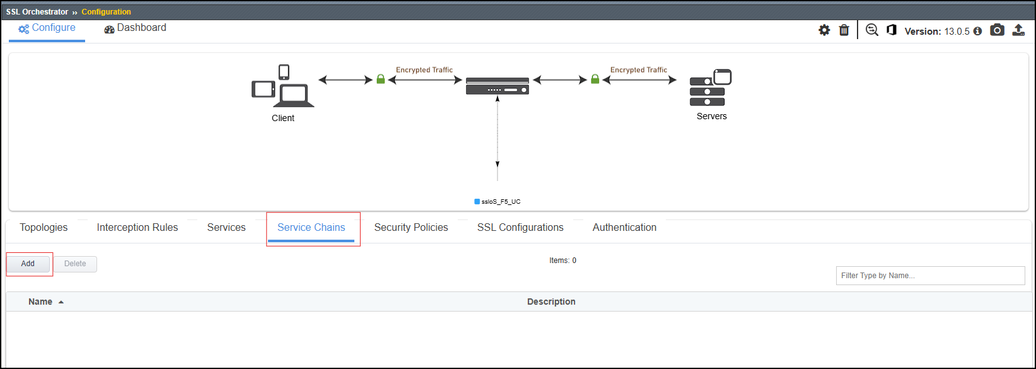This screenshot has width=1036, height=369.
Task: Open the Dashboard tab
Action: click(x=136, y=28)
